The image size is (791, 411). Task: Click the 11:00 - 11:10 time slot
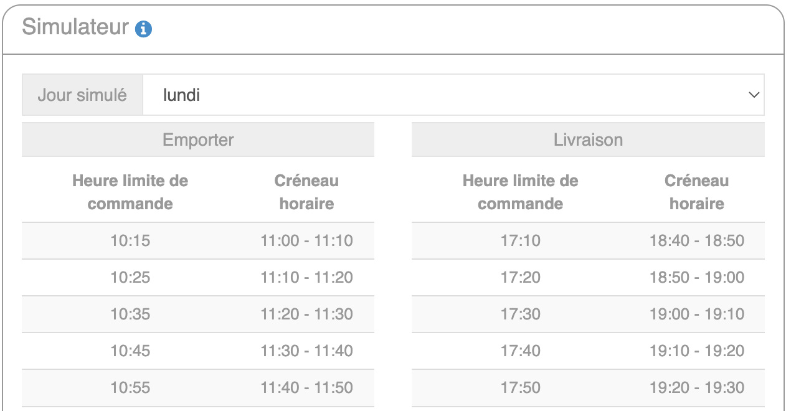coord(306,241)
